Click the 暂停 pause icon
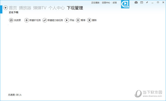The height and width of the screenshot is (101, 166). pos(78,20)
